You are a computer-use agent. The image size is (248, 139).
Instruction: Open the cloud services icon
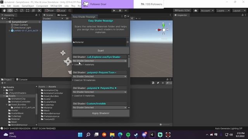196,10
